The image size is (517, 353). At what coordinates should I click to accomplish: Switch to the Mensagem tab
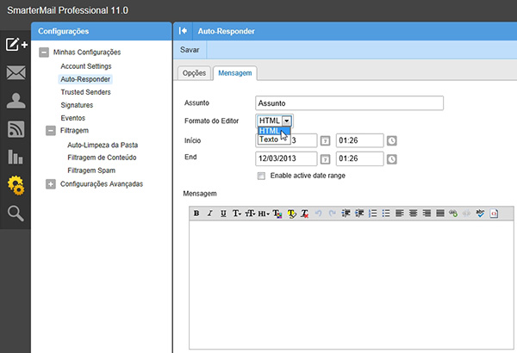tap(235, 73)
